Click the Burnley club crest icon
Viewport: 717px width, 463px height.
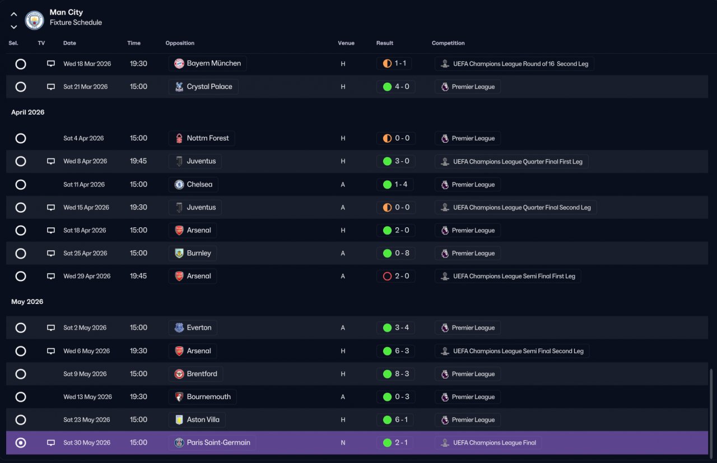pos(179,253)
